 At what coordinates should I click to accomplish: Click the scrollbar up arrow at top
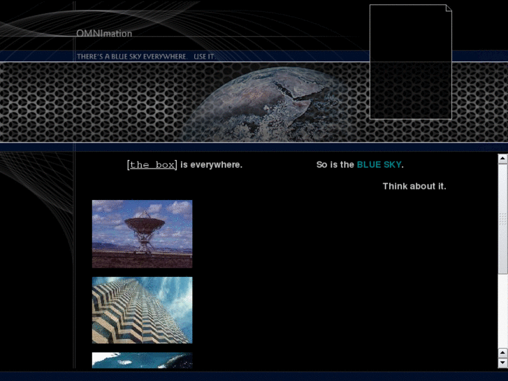pos(502,159)
